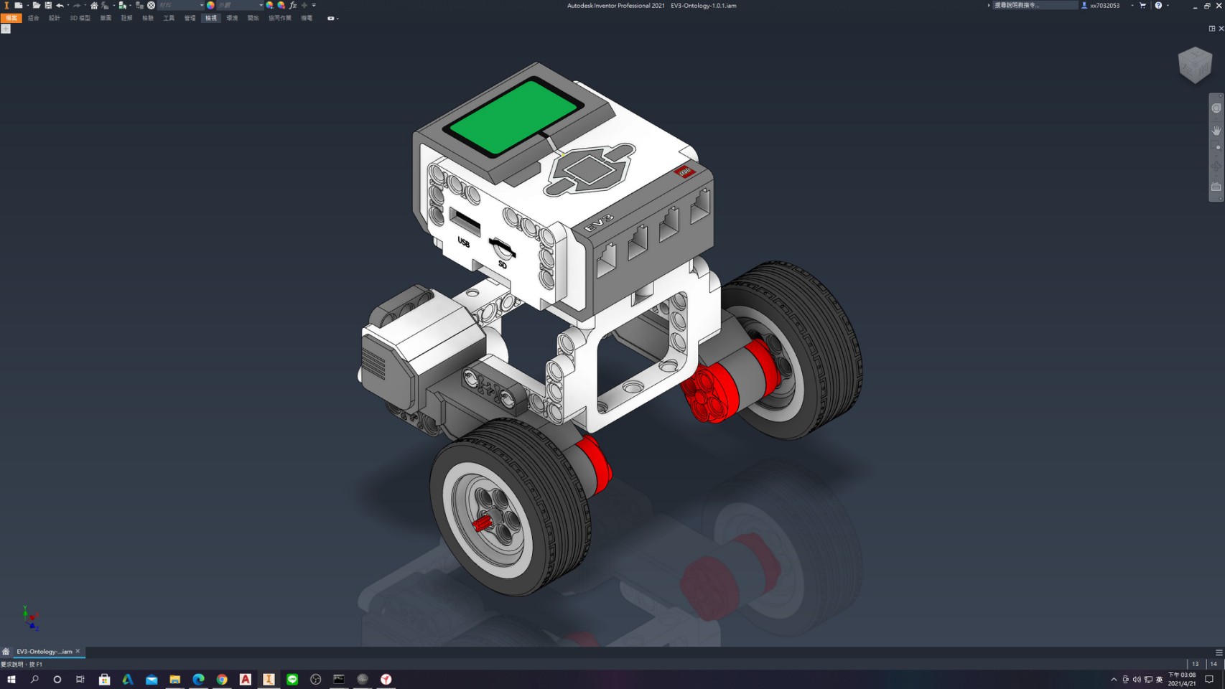Click the 2021/4/21 system clock

tap(1182, 679)
